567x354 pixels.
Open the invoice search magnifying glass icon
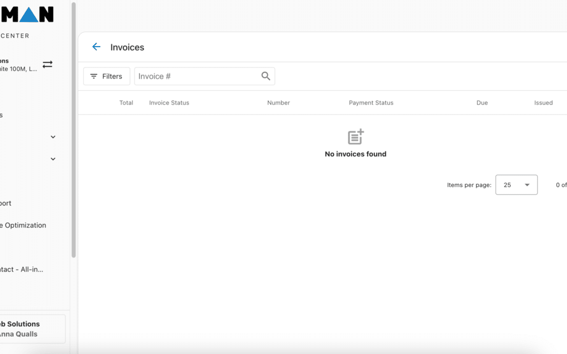266,76
